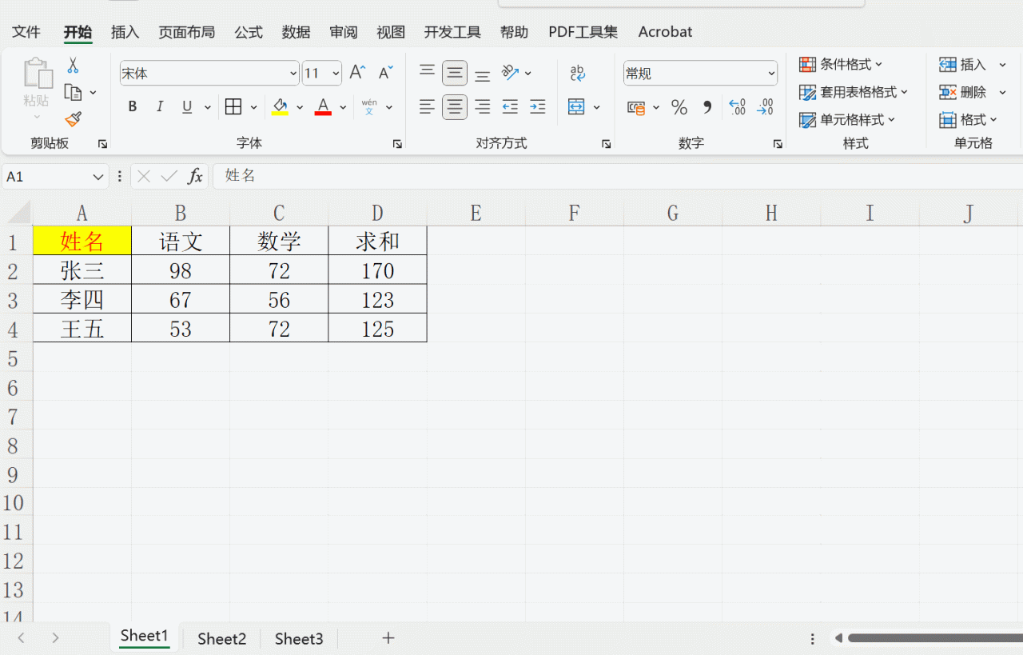
Task: Click the Cut scissors icon
Action: pyautogui.click(x=73, y=66)
